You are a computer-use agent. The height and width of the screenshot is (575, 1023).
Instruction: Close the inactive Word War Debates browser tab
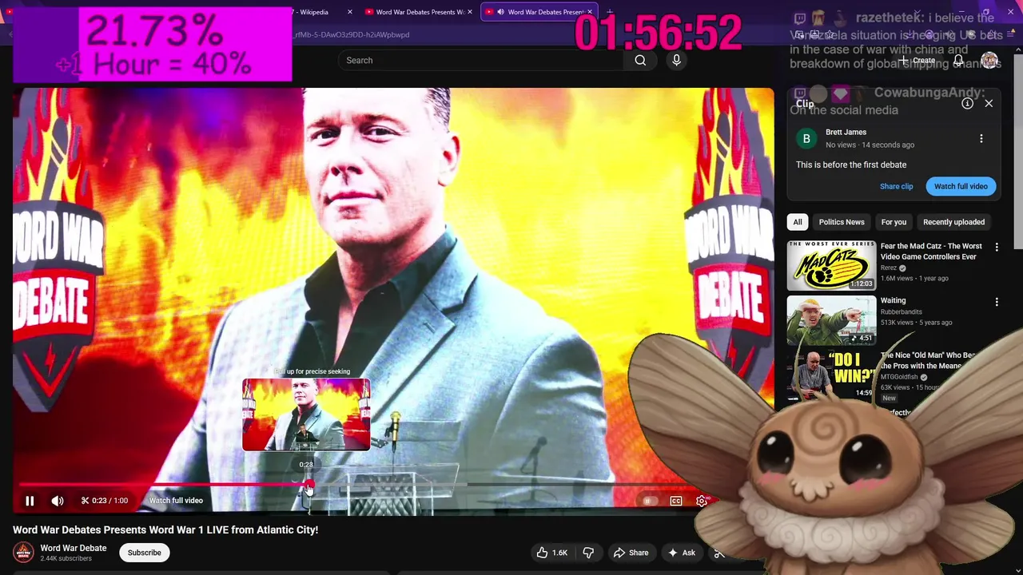click(x=470, y=12)
